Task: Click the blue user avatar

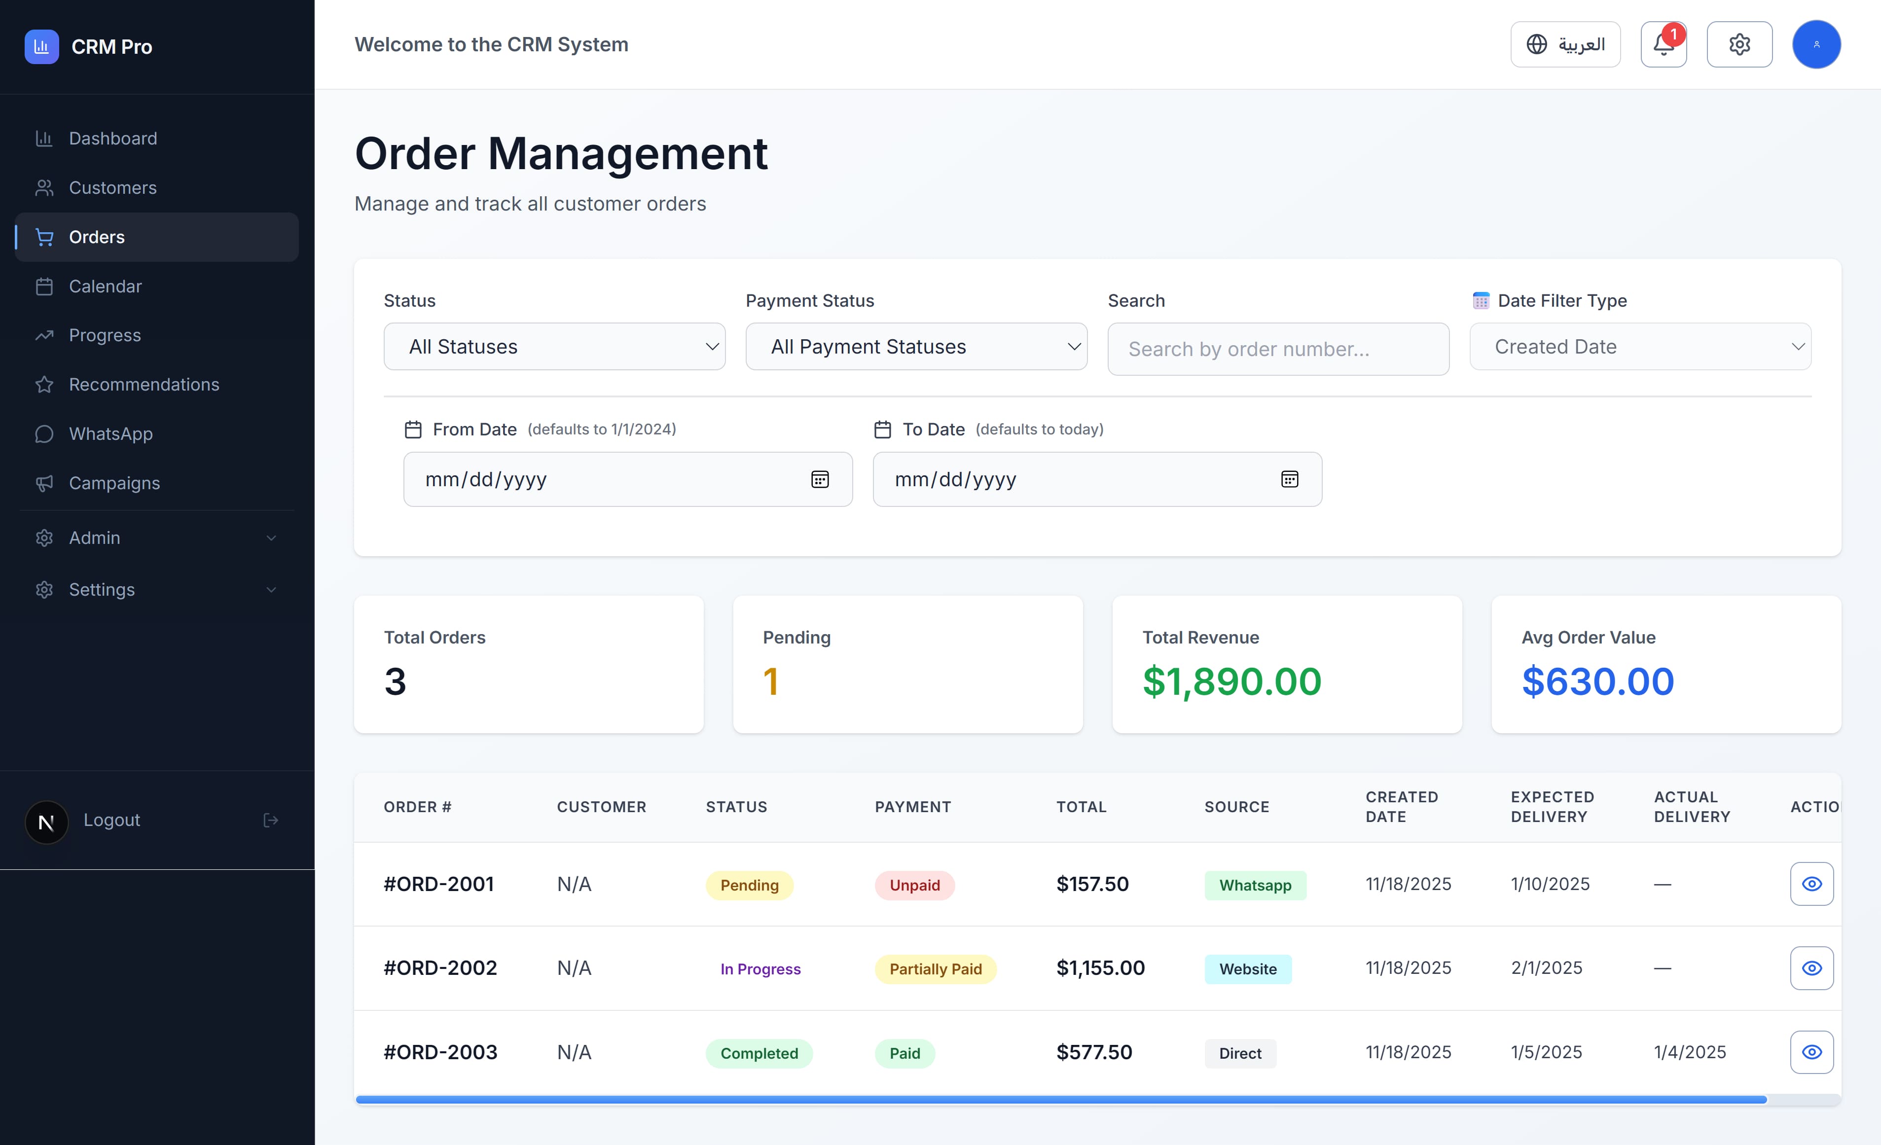Action: pyautogui.click(x=1816, y=44)
